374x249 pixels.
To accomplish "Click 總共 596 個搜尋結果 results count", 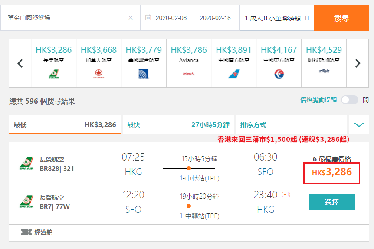I will point(42,101).
